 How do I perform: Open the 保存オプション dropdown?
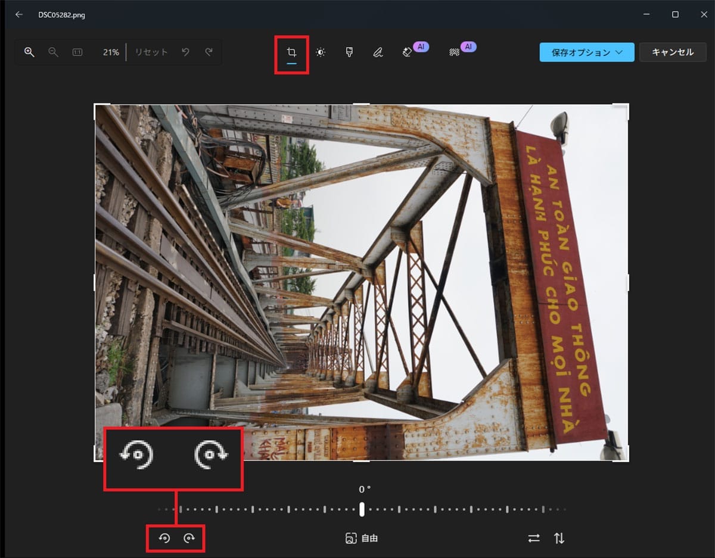click(x=586, y=52)
